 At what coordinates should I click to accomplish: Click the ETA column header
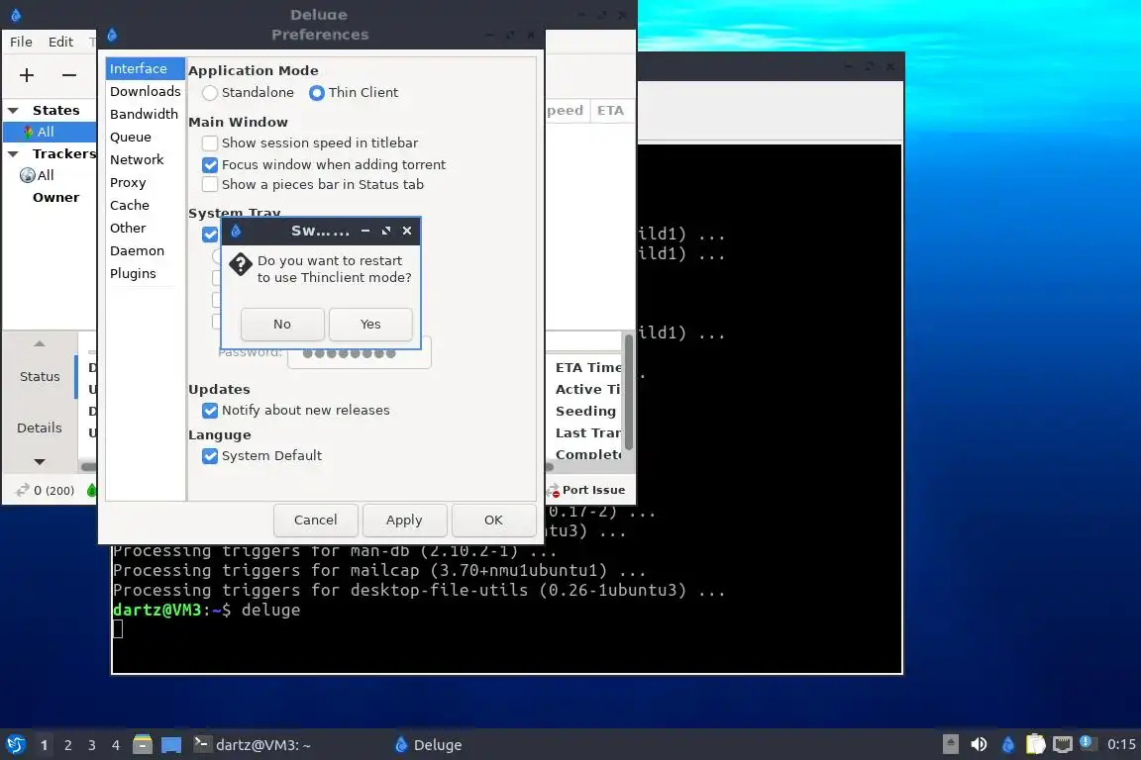click(x=610, y=111)
